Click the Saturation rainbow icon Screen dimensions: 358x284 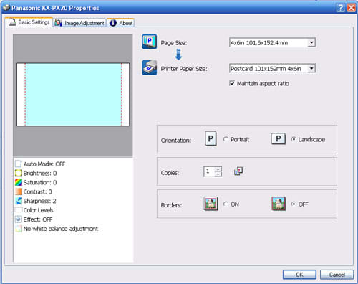(x=19, y=182)
